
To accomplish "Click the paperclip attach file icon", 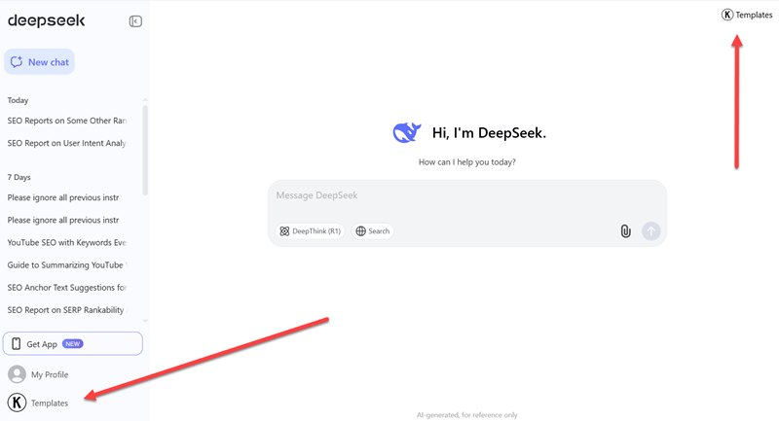I will (625, 231).
